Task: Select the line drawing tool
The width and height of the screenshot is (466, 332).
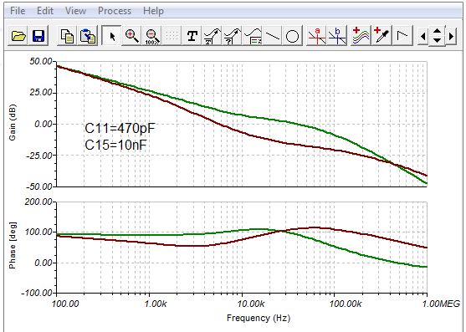Action: 272,36
